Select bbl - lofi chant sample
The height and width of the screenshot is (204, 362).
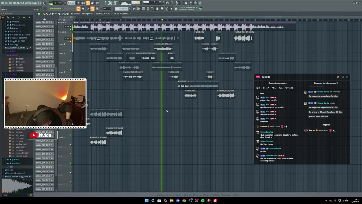[x=18, y=68]
